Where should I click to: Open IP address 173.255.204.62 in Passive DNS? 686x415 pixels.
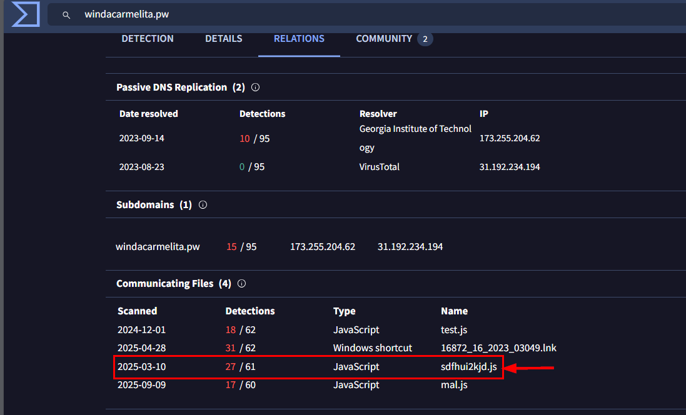(510, 138)
